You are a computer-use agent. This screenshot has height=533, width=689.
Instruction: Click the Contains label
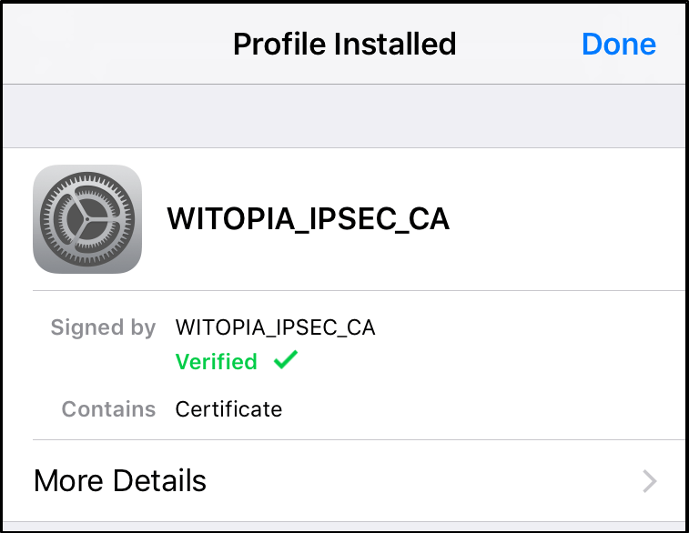[x=108, y=409]
